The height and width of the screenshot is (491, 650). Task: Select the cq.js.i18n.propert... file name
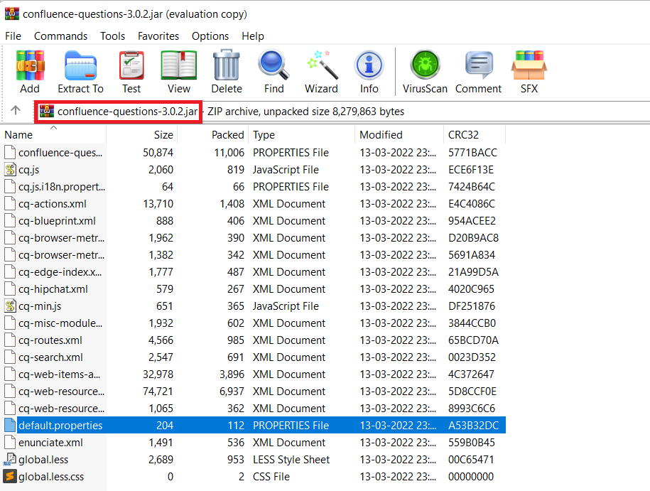62,187
